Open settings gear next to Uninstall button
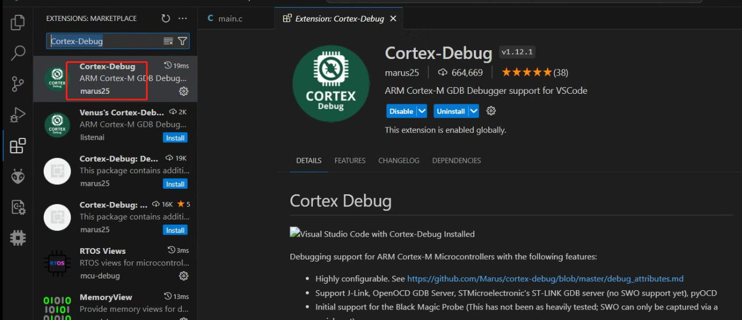 [491, 111]
